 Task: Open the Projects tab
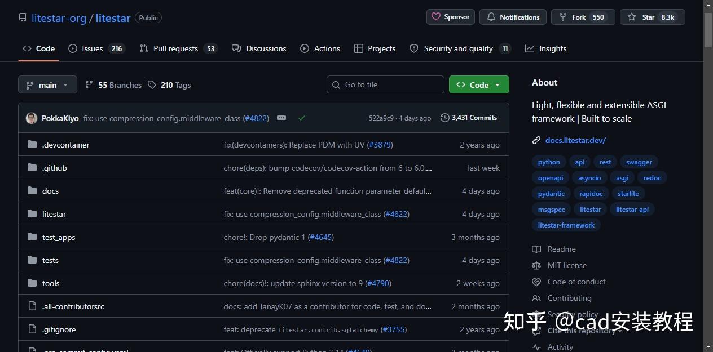(x=375, y=48)
